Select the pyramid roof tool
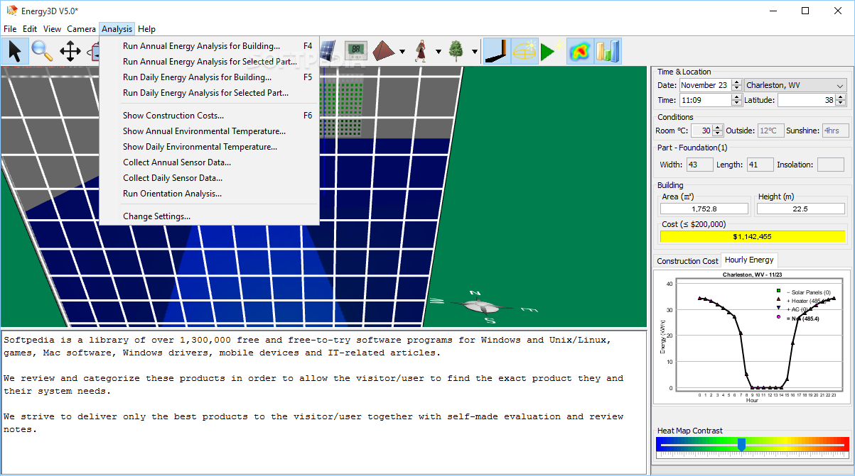The width and height of the screenshot is (855, 476). tap(383, 51)
